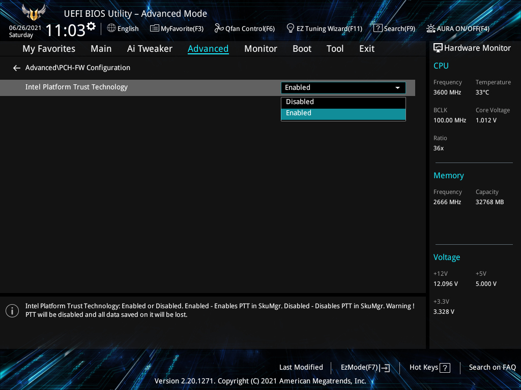
Task: Click the EzMode exit arrow icon
Action: click(x=385, y=368)
